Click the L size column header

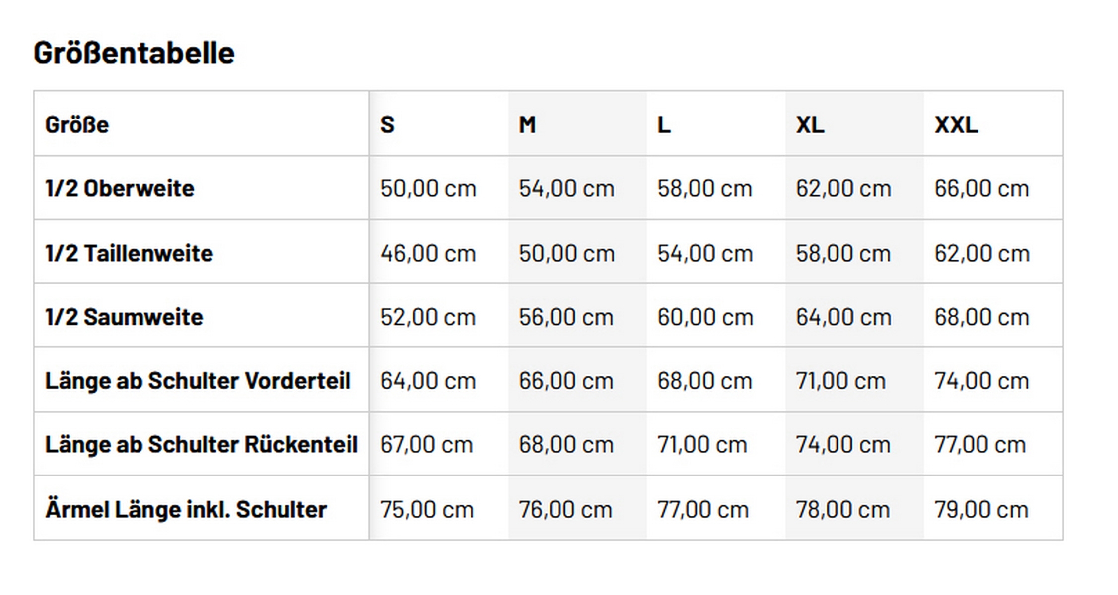(x=664, y=124)
